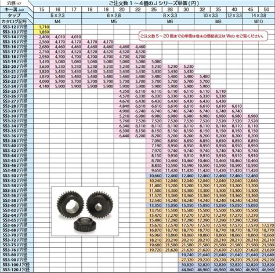The width and height of the screenshot is (275, 273).
Task: Select price 15,470 in SS3-64J row
Action: pos(154,215)
